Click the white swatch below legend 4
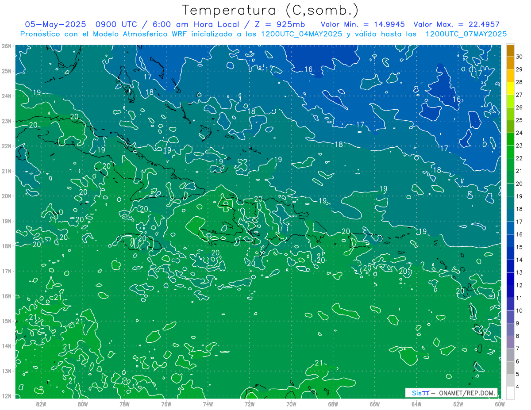Viewport: 531px width, 410px height. [x=510, y=393]
